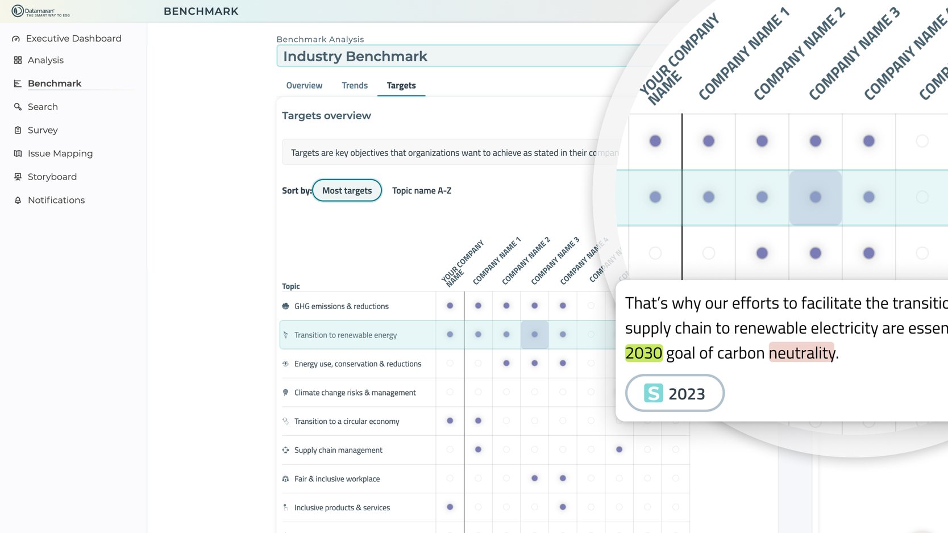Toggle the dot for Your Company on Transition to renewable energy
This screenshot has width=948, height=533.
pos(450,335)
